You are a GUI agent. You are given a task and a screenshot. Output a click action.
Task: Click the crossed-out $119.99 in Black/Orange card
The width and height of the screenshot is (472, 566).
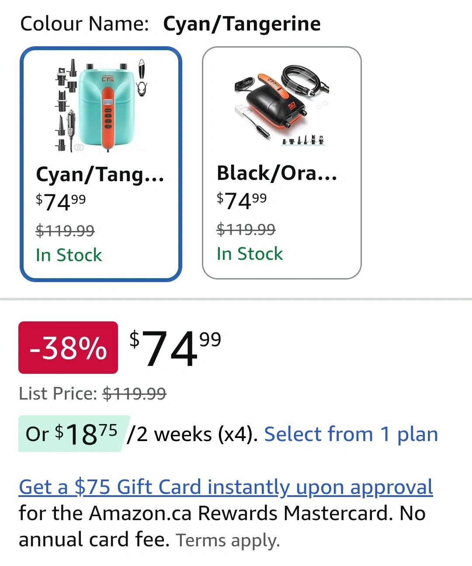246,229
